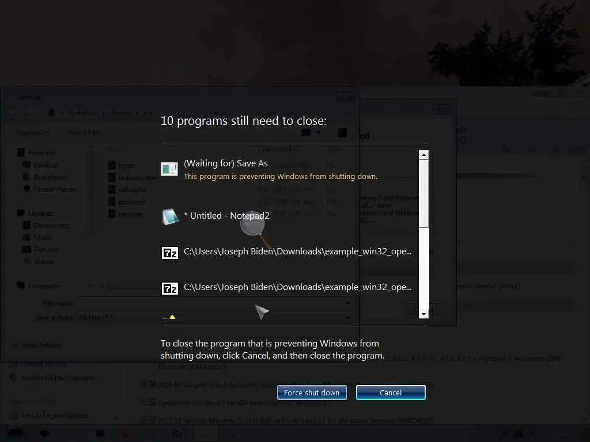Click the drivers breadcrumb in Save As address bar
This screenshot has width=590, height=442.
120,113
